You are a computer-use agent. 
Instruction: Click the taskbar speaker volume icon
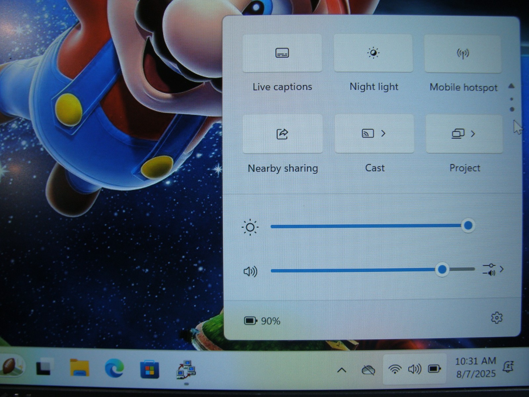point(415,369)
